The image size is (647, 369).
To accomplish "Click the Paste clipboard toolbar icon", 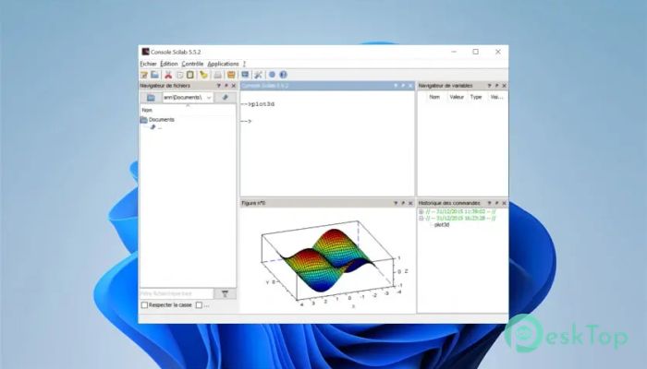I will [x=190, y=75].
